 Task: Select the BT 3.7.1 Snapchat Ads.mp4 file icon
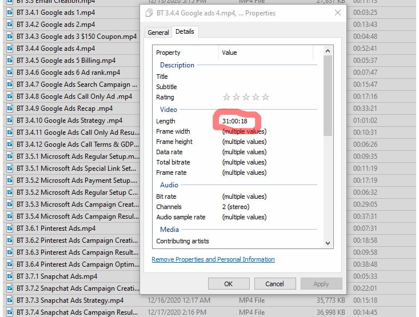click(x=10, y=276)
